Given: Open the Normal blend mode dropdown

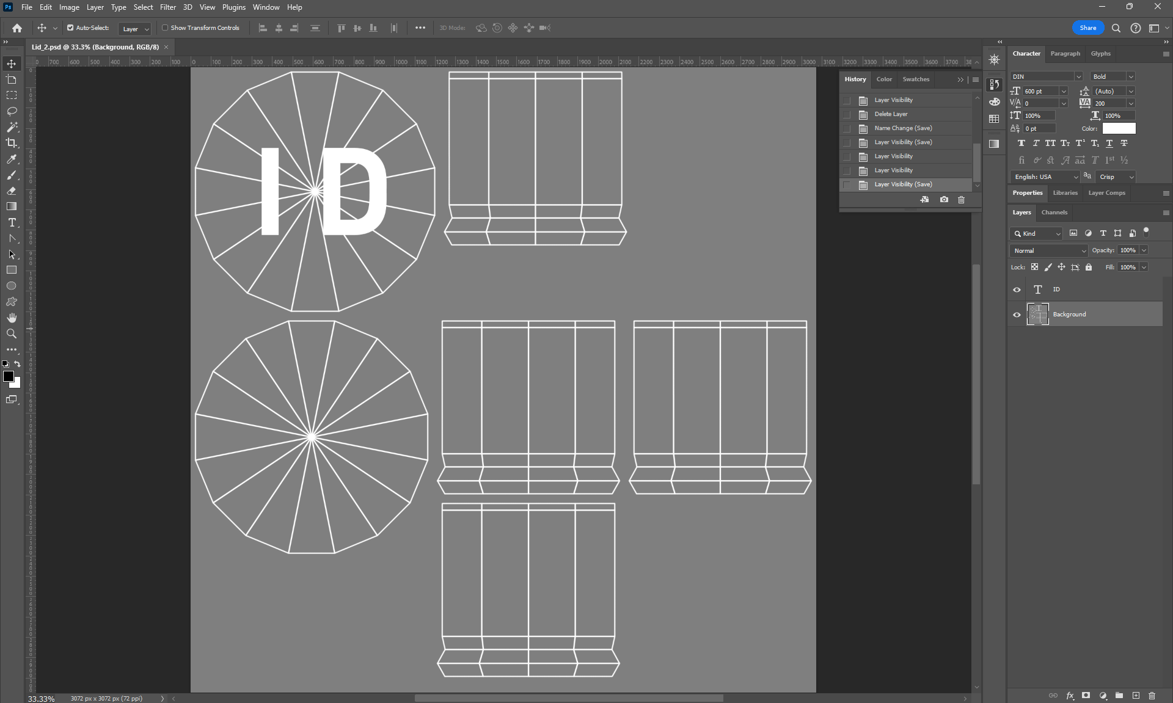Looking at the screenshot, I should click(x=1049, y=250).
